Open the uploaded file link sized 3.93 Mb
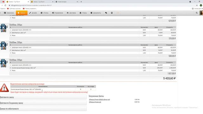The height and width of the screenshot is (114, 203). pyautogui.click(x=99, y=99)
